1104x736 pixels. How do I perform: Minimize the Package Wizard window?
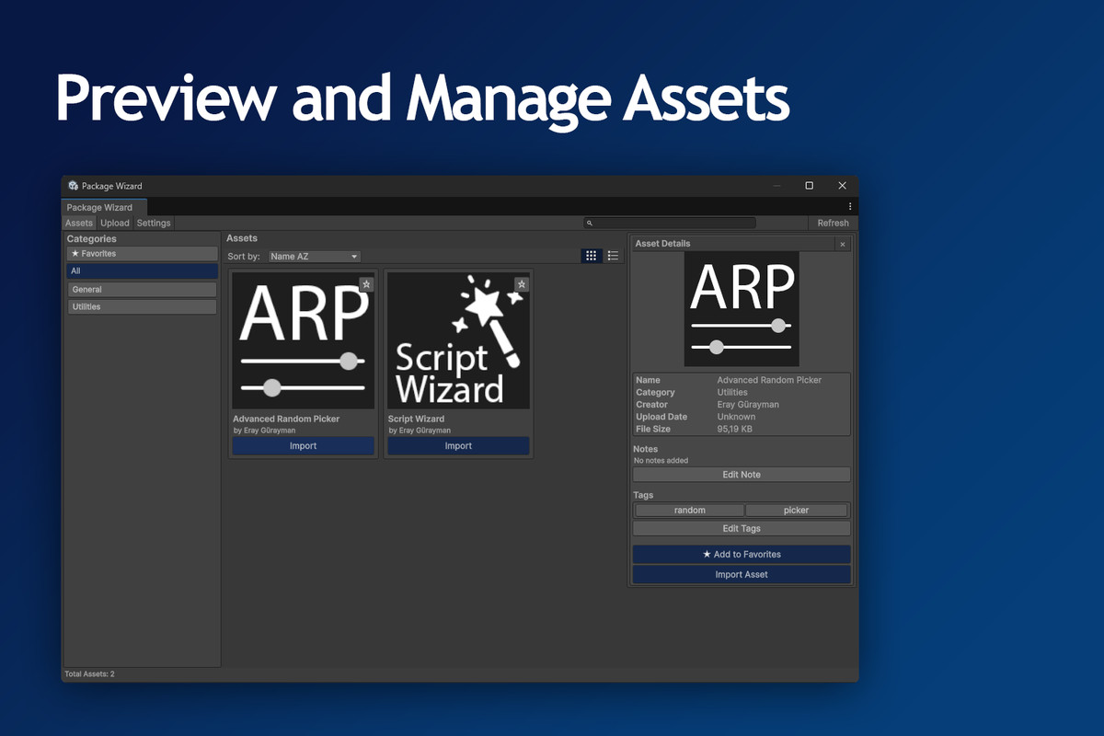coord(776,186)
